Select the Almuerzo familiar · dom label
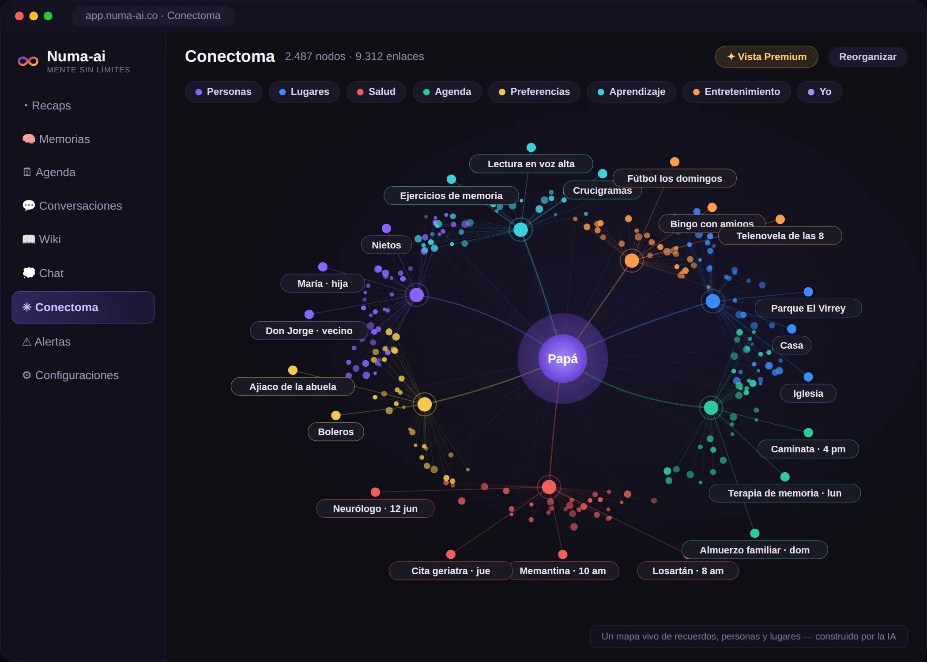The width and height of the screenshot is (927, 662). coord(755,550)
